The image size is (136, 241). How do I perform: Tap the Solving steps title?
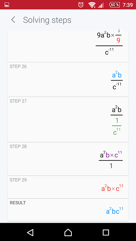pyautogui.click(x=47, y=20)
